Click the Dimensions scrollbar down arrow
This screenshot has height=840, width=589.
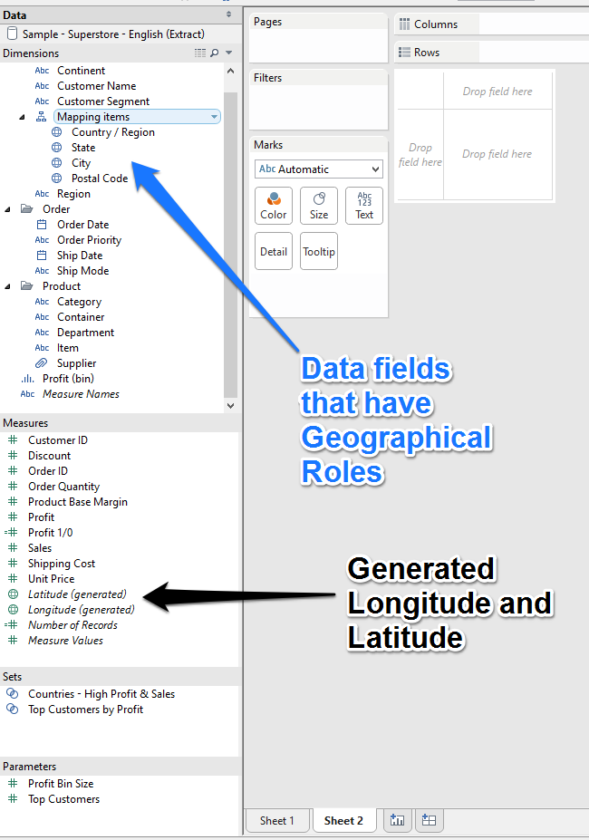click(x=230, y=406)
